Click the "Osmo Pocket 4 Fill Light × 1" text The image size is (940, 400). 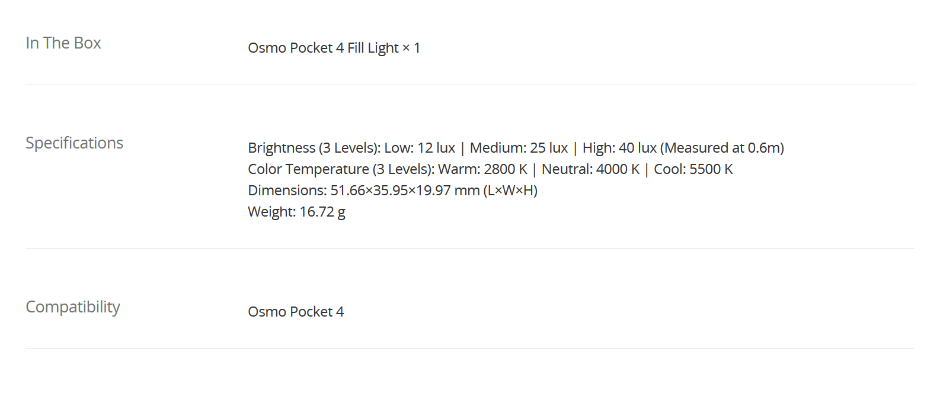(x=334, y=48)
